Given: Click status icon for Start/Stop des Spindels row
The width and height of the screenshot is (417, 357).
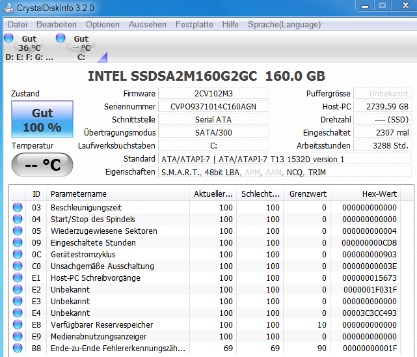Looking at the screenshot, I should pos(18,219).
